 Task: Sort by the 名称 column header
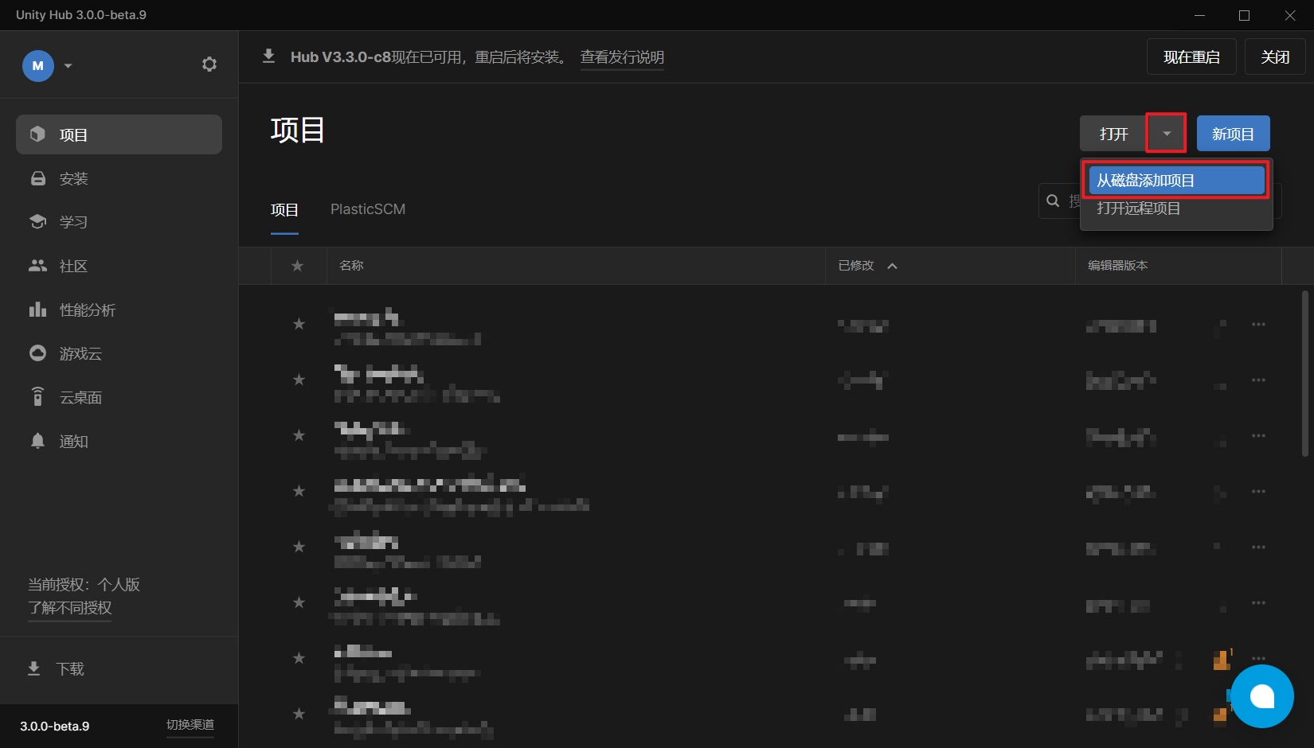pos(351,266)
